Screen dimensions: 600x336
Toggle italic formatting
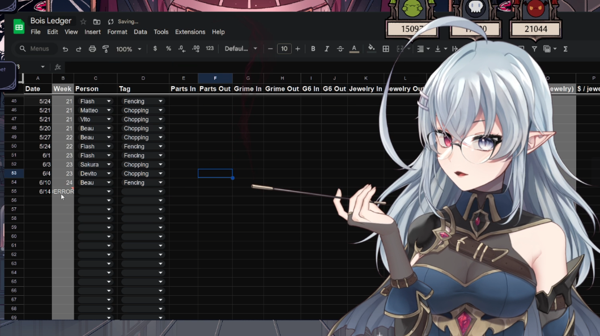click(326, 49)
